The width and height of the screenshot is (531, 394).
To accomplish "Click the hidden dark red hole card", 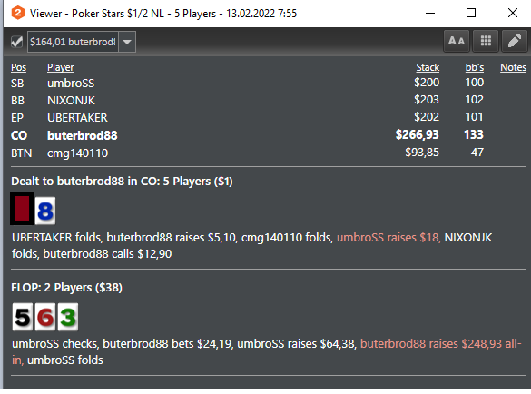I will (22, 209).
